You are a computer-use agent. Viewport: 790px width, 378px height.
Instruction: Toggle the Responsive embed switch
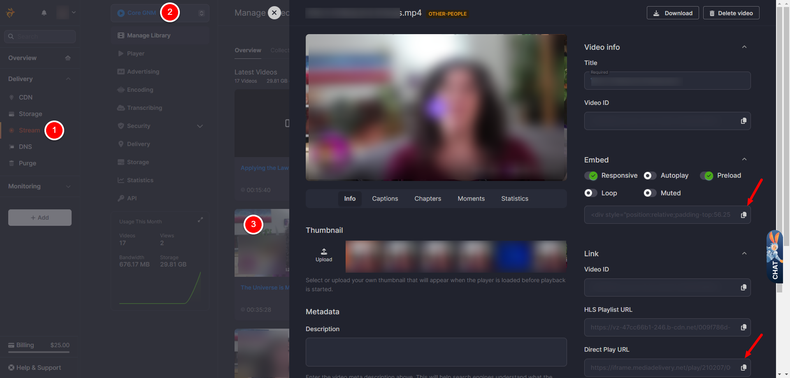click(591, 176)
